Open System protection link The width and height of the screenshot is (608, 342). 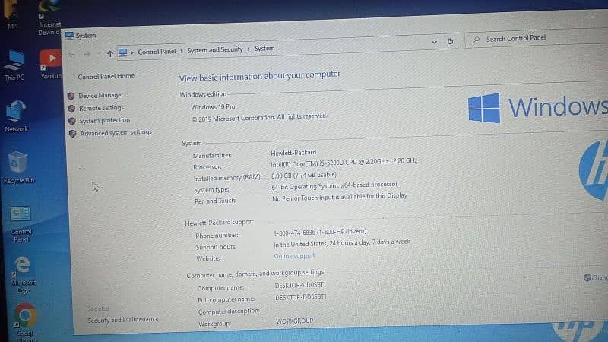pos(104,120)
